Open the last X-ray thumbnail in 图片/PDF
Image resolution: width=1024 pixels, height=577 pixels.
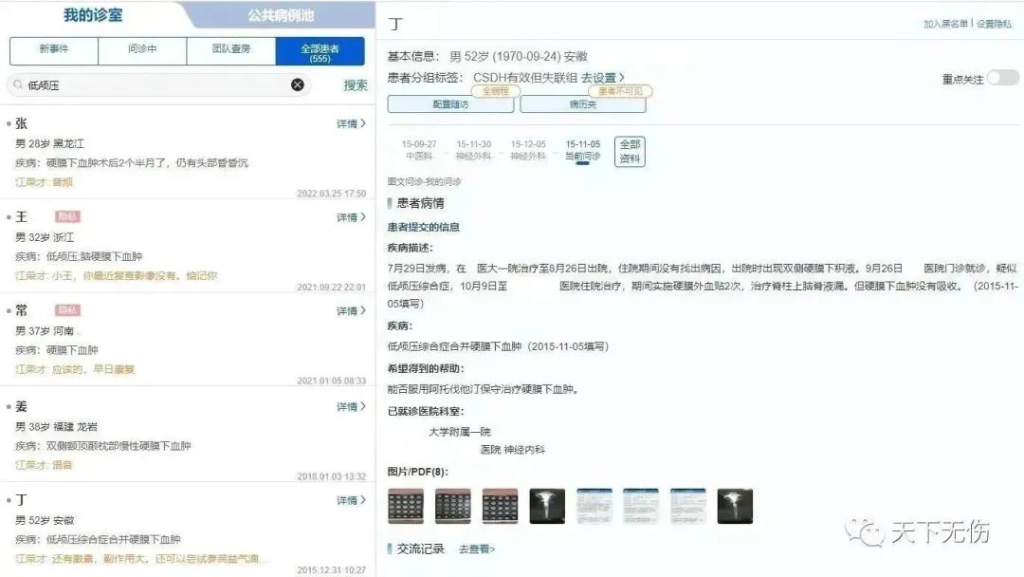[x=736, y=505]
